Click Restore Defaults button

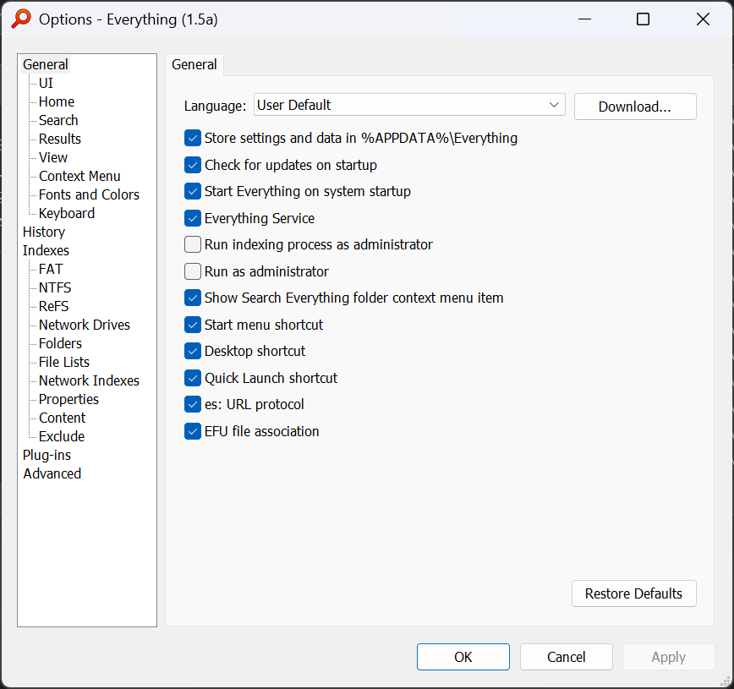[633, 593]
